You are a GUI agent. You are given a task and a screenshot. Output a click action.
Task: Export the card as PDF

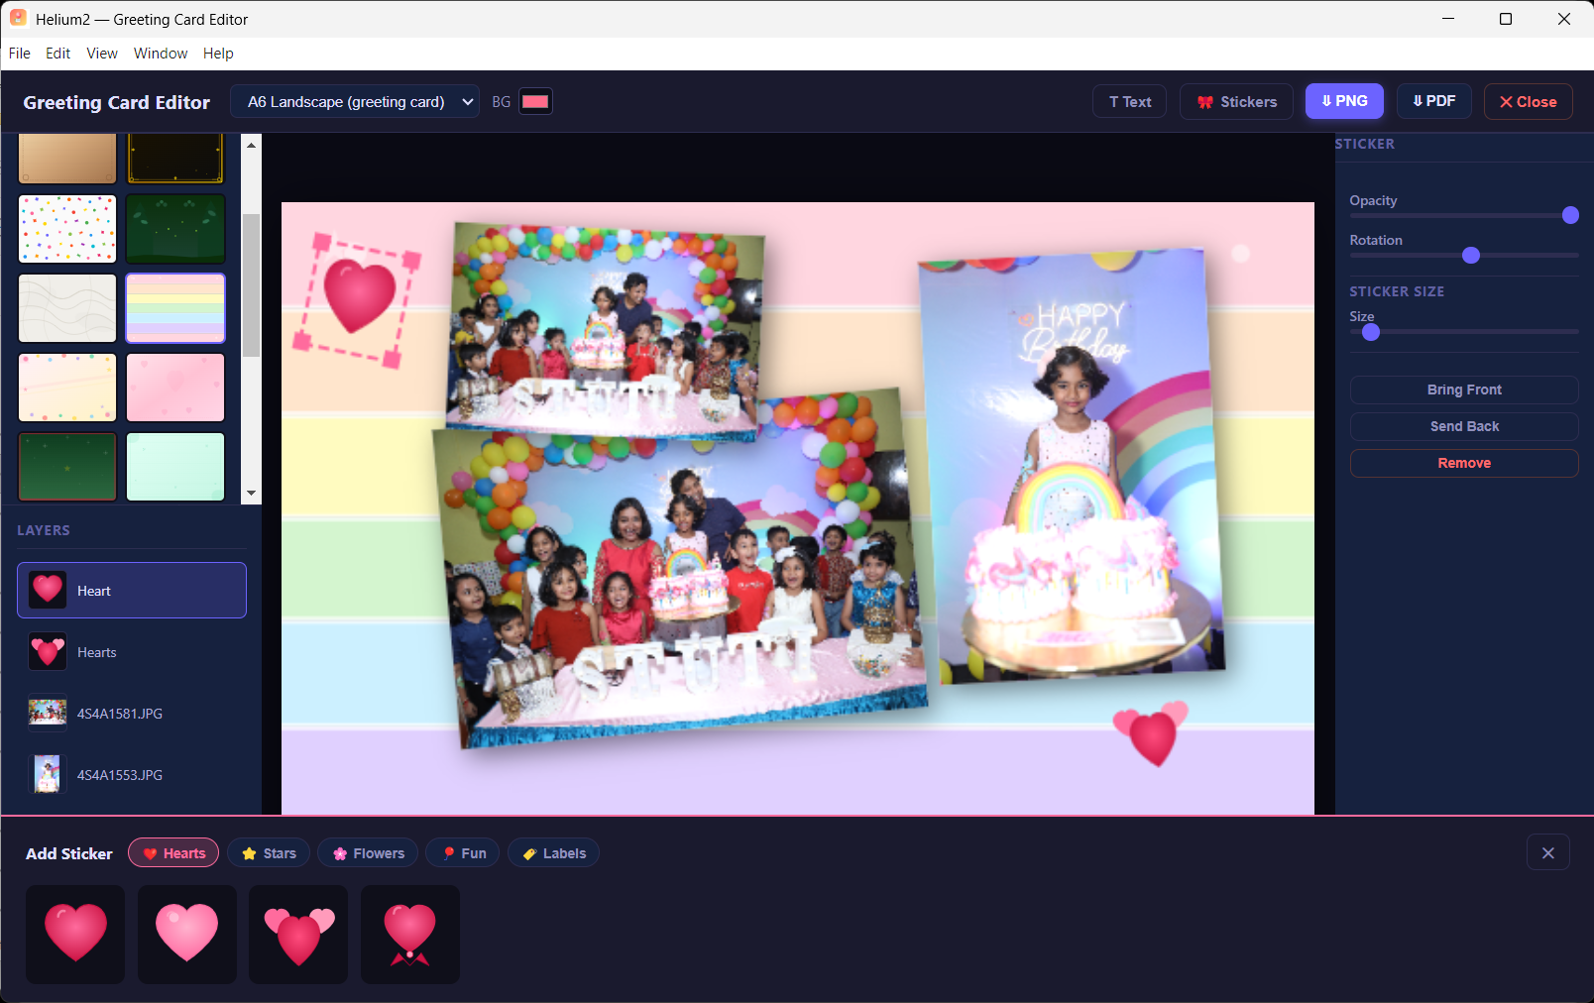1433,100
